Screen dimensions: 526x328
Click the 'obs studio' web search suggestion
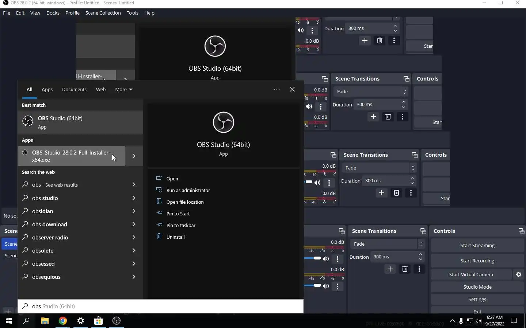point(45,198)
